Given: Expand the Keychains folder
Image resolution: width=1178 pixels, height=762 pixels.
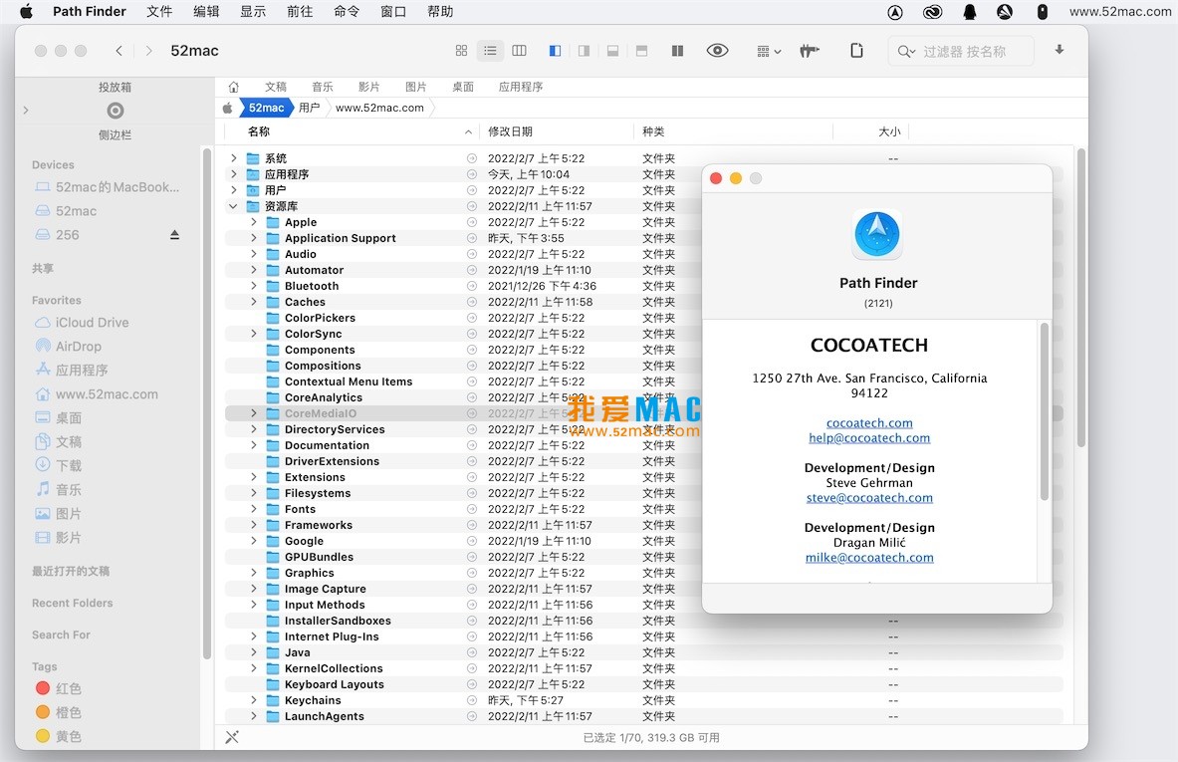Looking at the screenshot, I should point(254,700).
